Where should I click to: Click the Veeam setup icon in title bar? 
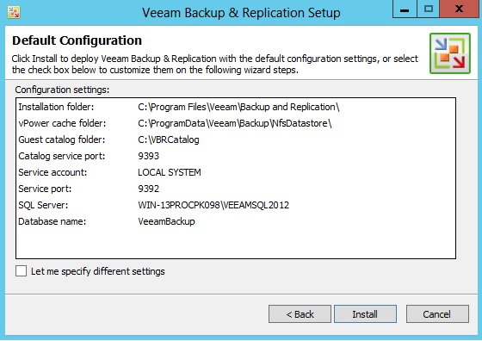[14, 12]
